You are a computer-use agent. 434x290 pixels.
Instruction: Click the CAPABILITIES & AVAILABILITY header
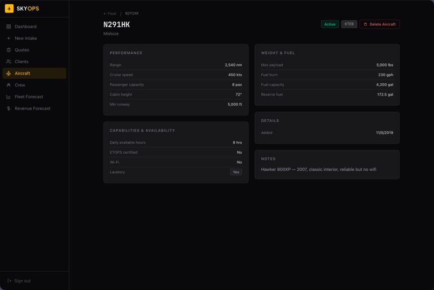[x=142, y=130]
